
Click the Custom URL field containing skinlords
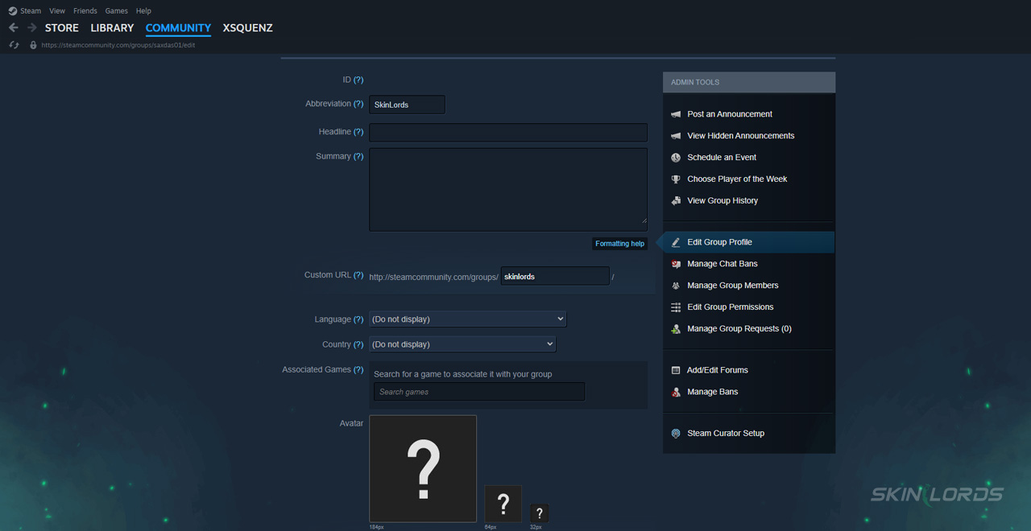pos(555,276)
